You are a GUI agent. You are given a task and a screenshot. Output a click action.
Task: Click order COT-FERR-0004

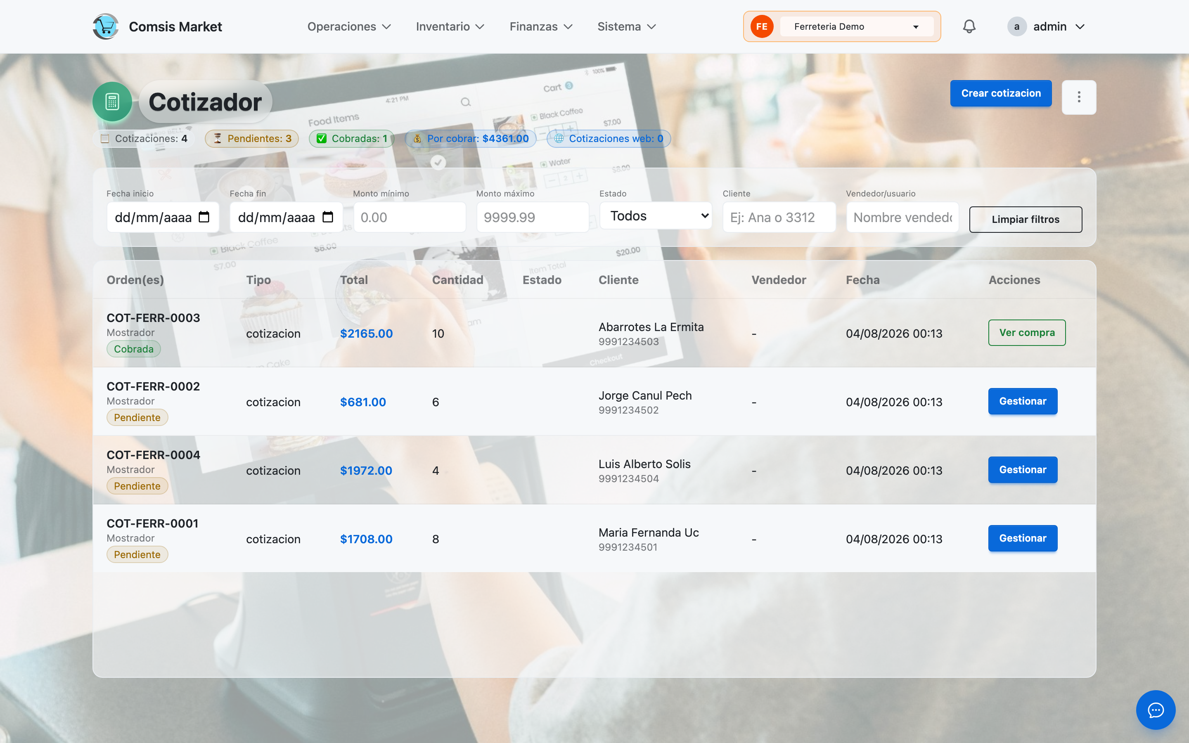(153, 455)
